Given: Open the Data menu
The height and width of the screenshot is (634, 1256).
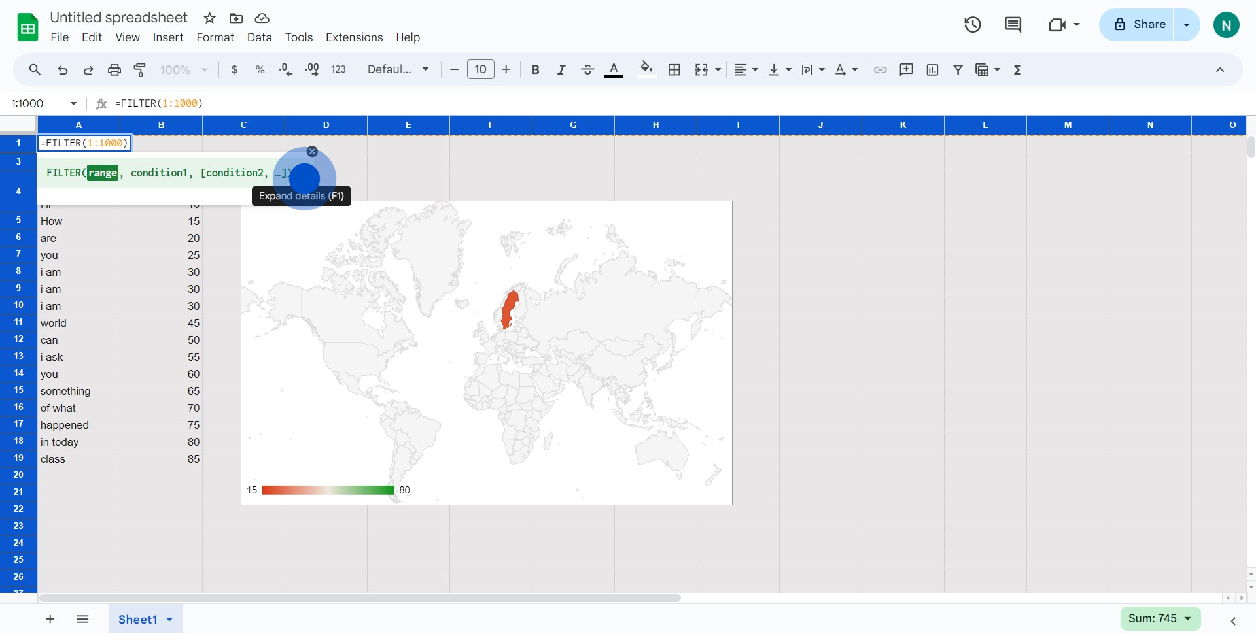Looking at the screenshot, I should (259, 37).
